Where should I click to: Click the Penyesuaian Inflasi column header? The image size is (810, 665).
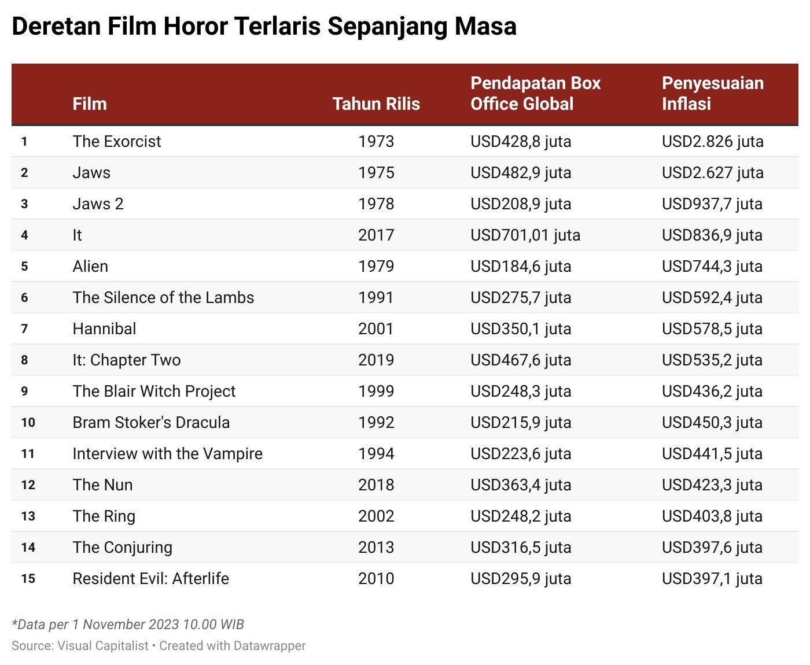point(712,94)
